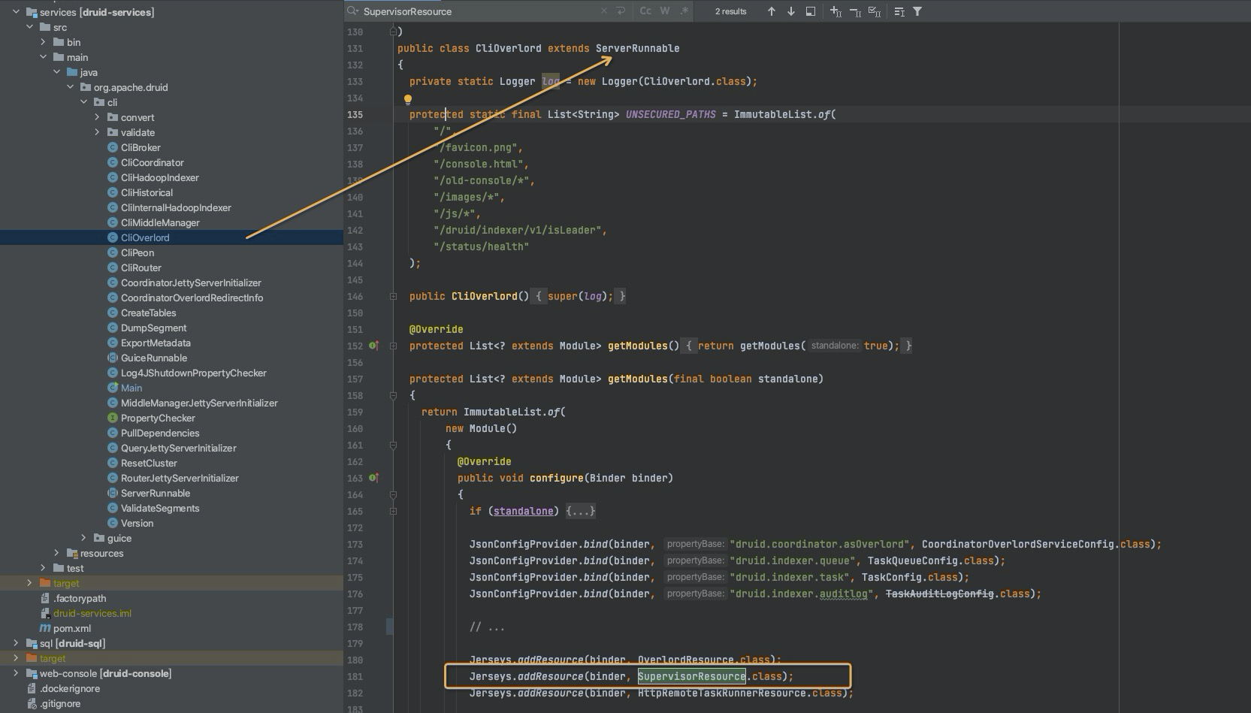Expand the guice package
1251x713 pixels.
(x=83, y=538)
